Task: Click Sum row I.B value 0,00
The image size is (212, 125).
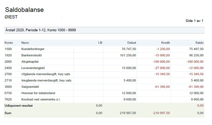Action: (x=99, y=113)
